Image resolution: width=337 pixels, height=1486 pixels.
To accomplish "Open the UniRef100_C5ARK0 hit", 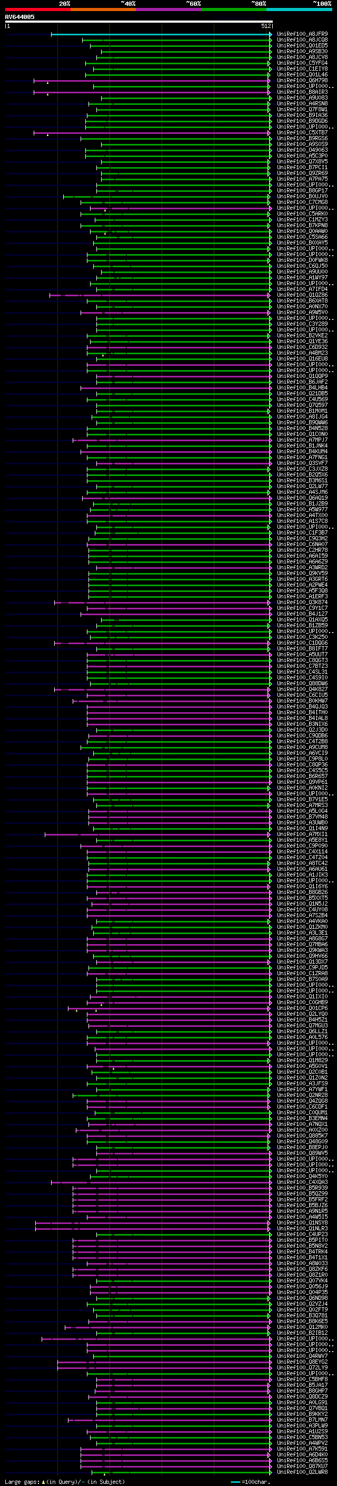I will tap(302, 214).
